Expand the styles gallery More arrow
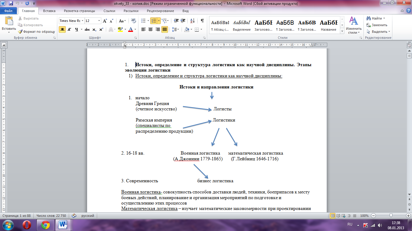The width and height of the screenshot is (412, 231). [x=342, y=31]
